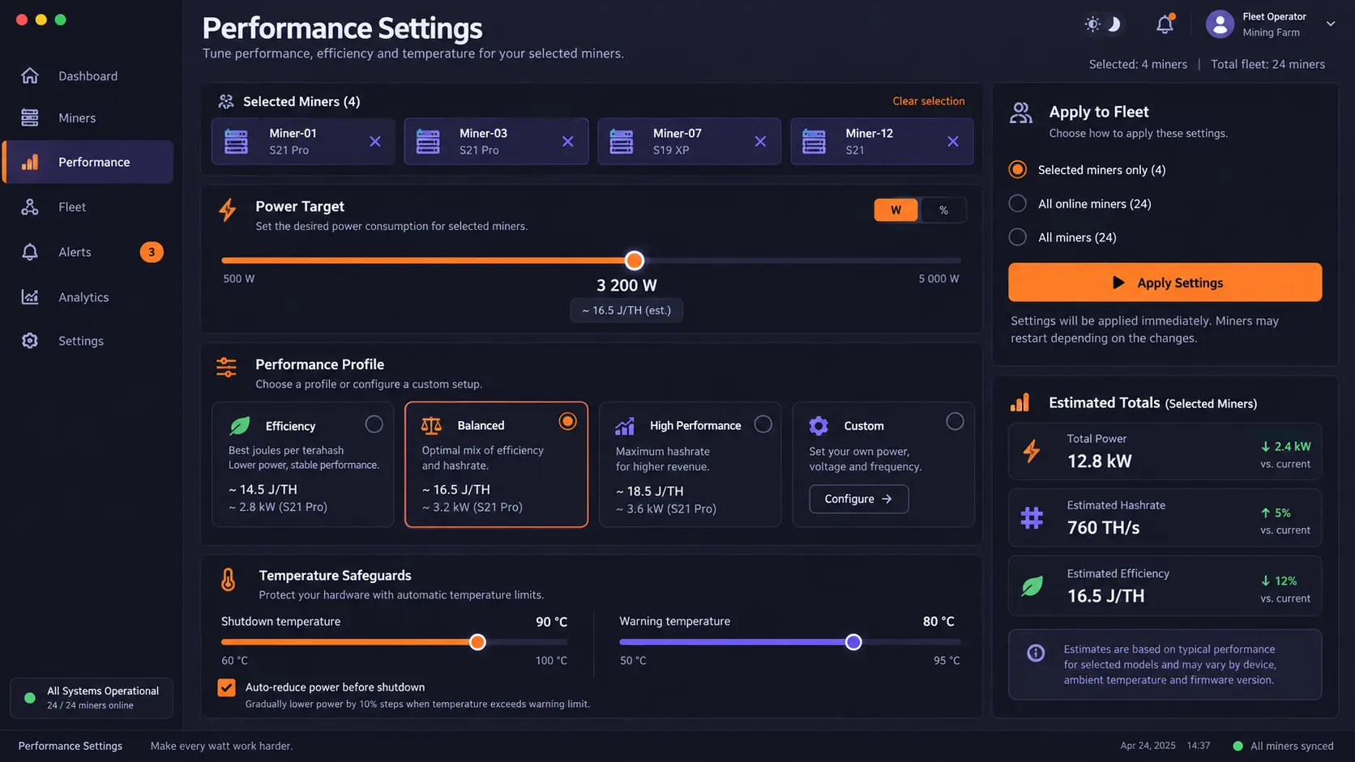Image resolution: width=1355 pixels, height=762 pixels.
Task: Remove Miner-12 from selection
Action: [953, 142]
